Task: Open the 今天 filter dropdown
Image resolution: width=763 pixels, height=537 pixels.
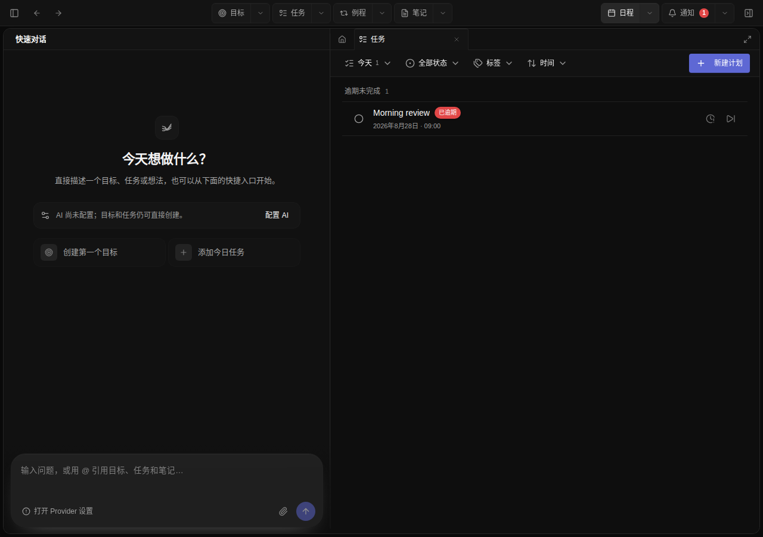Action: tap(368, 63)
